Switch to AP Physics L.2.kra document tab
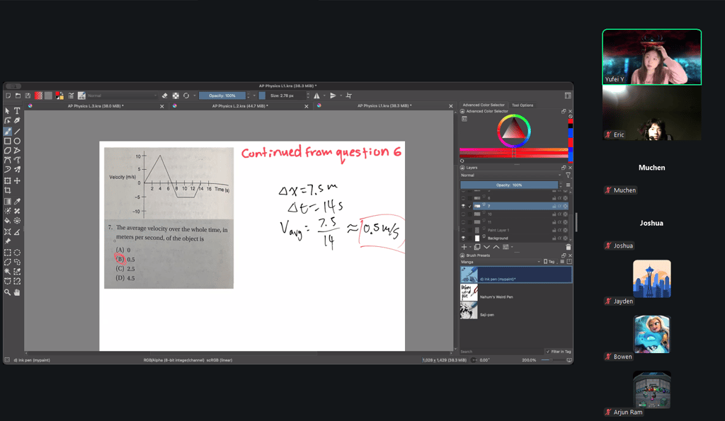This screenshot has width=725, height=421. pos(239,106)
